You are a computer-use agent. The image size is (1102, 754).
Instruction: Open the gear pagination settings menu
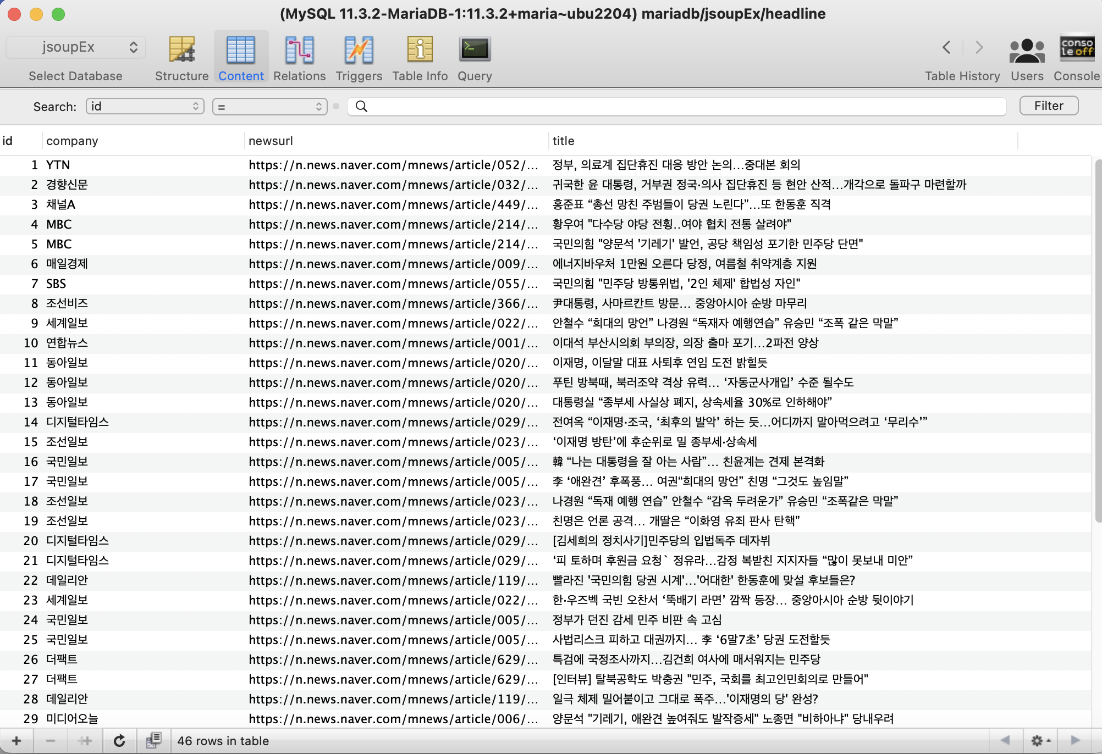[x=1040, y=741]
